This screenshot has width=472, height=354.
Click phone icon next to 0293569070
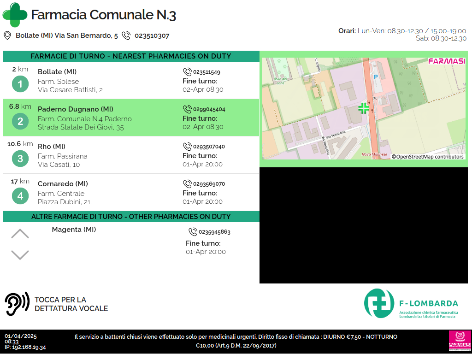point(187,184)
